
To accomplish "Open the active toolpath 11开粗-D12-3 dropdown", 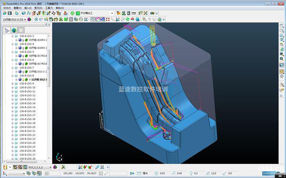I will [25, 19].
